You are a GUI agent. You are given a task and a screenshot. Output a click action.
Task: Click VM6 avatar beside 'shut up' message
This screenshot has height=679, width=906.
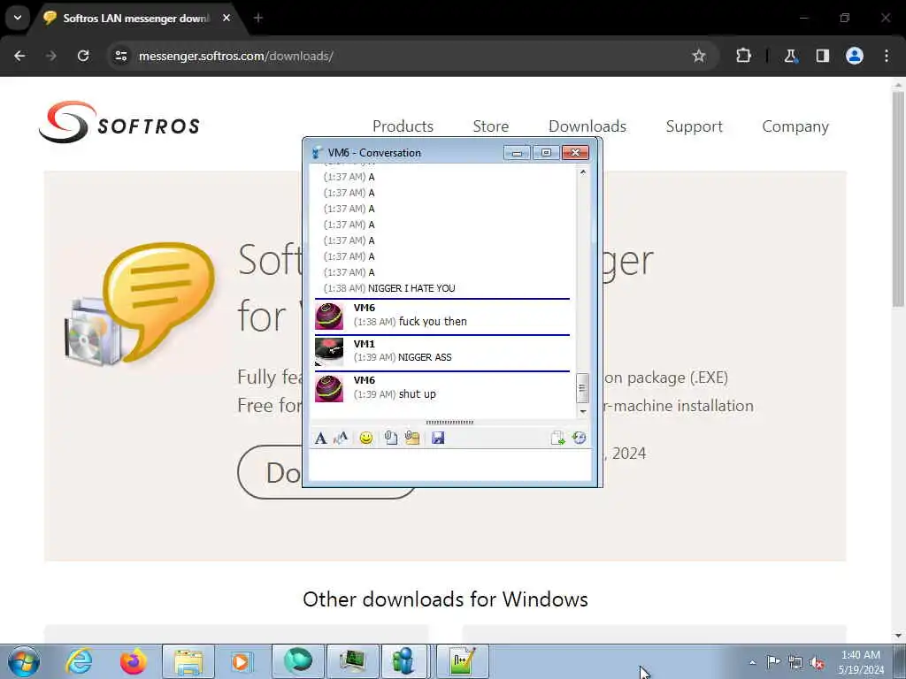[x=329, y=389]
